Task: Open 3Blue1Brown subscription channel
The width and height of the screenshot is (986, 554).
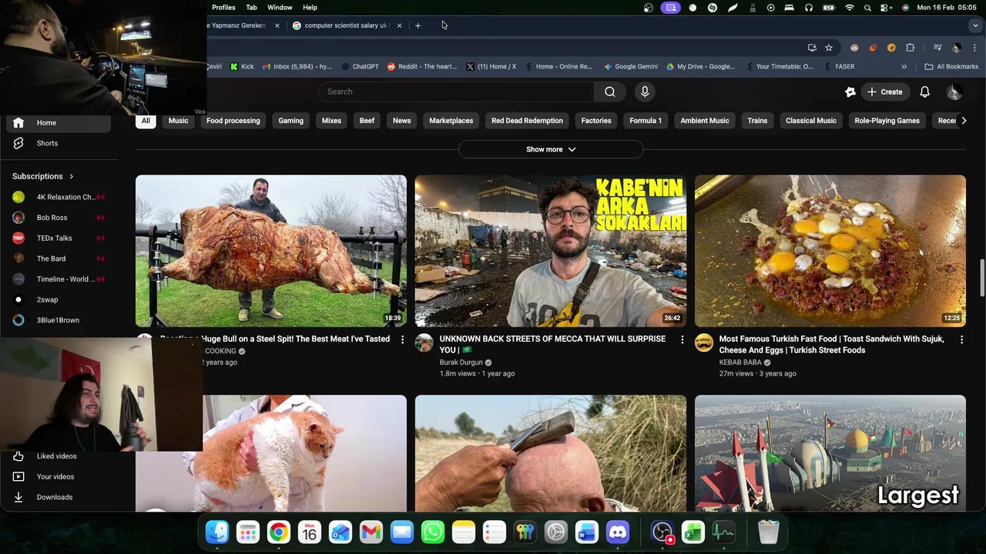Action: pyautogui.click(x=59, y=320)
